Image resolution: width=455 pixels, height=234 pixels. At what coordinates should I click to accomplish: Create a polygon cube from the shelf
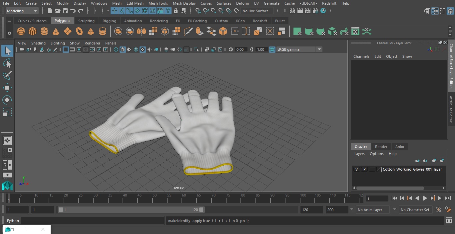tap(33, 32)
